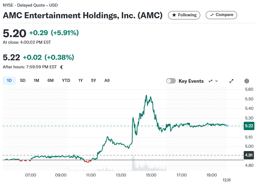Click the star icon on Following button
This screenshot has height=184, width=257.
(x=174, y=15)
